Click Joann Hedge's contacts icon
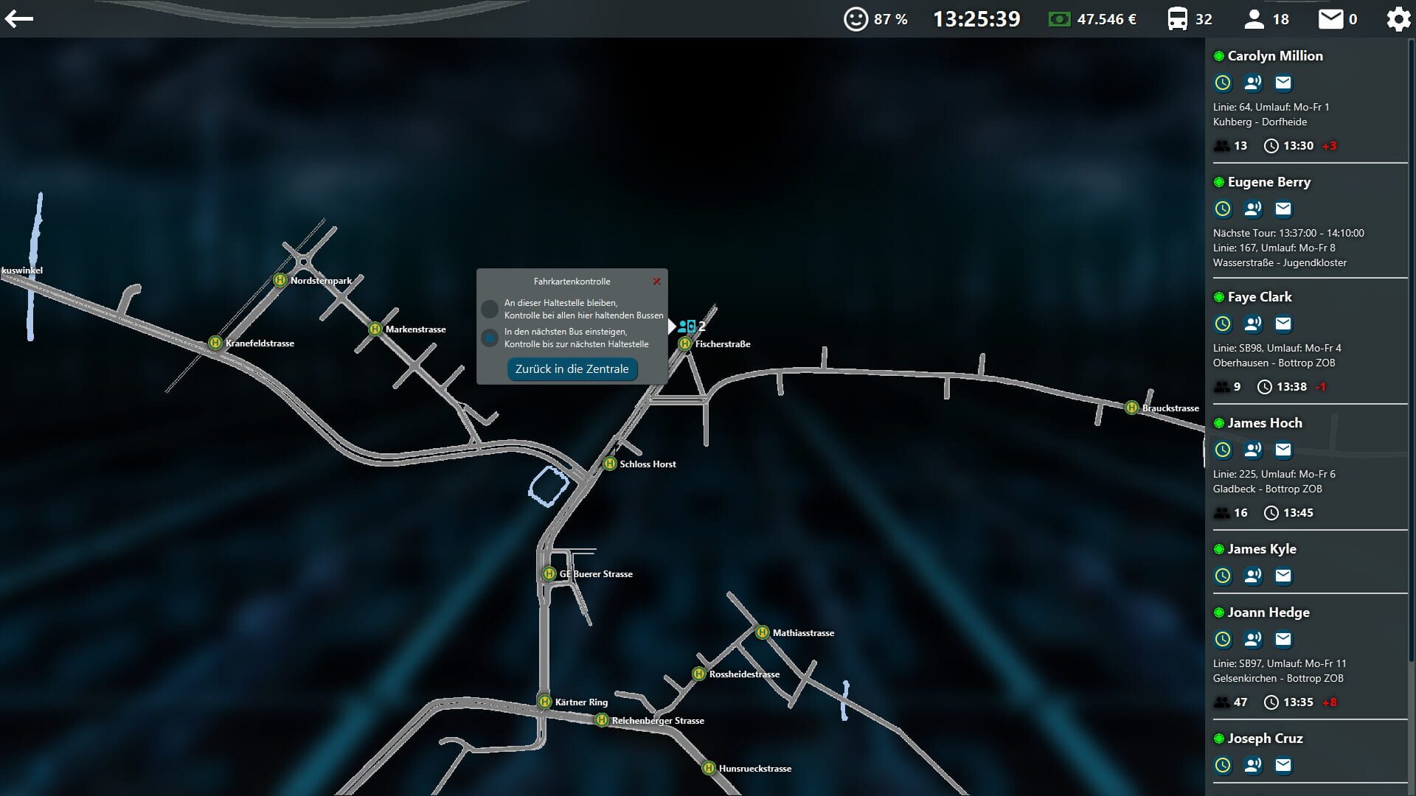The image size is (1416, 796). tap(1253, 639)
